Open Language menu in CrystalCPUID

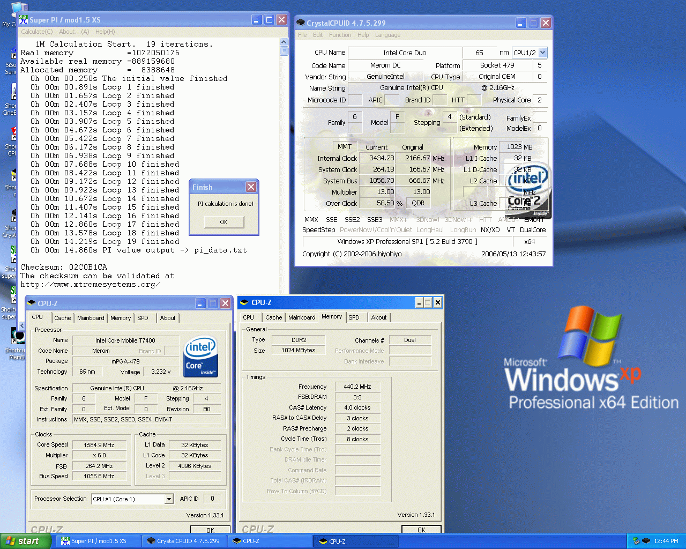[387, 35]
